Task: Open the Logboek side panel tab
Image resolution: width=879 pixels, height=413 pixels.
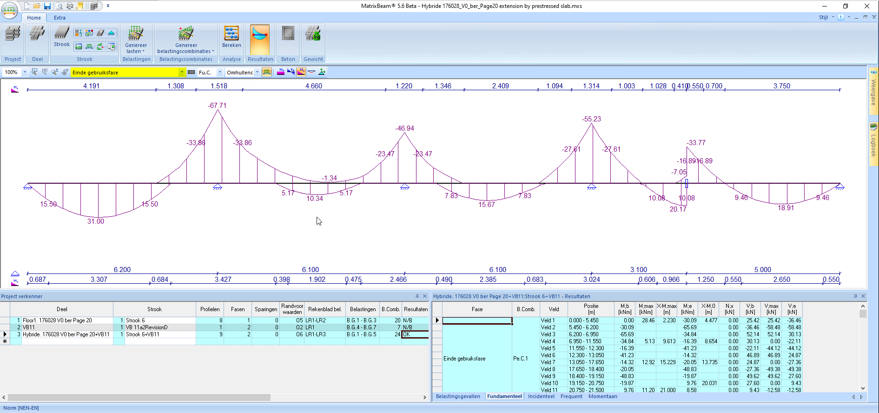Action: pyautogui.click(x=873, y=144)
